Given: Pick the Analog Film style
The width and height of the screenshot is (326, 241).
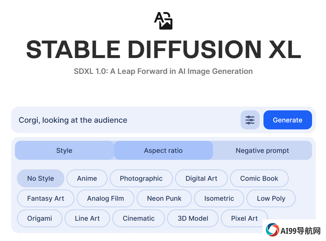Looking at the screenshot, I should click(x=105, y=199).
